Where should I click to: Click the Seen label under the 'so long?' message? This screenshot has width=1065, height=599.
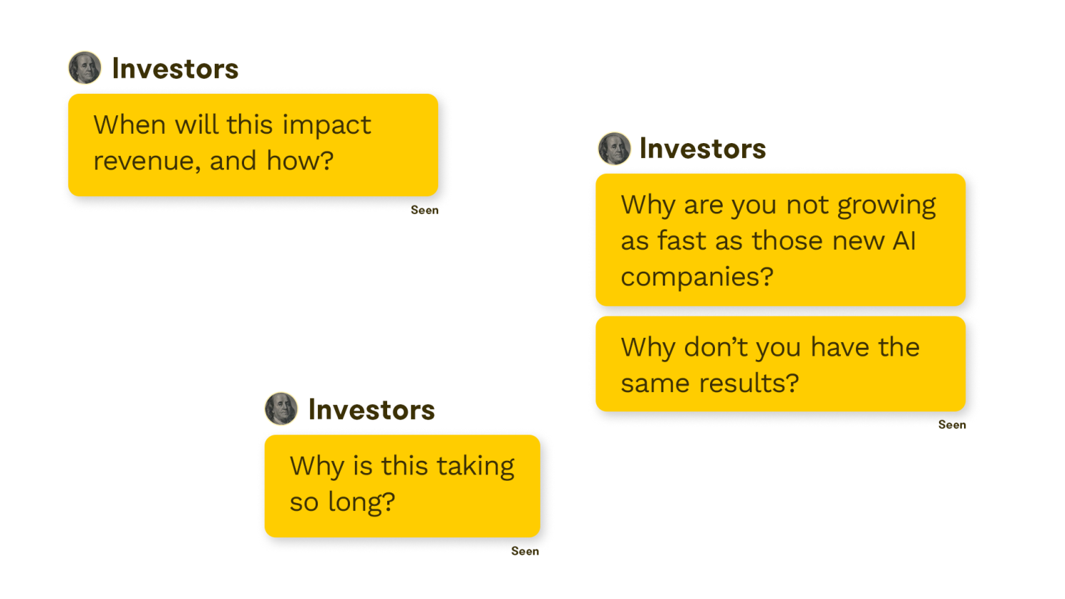(x=525, y=552)
